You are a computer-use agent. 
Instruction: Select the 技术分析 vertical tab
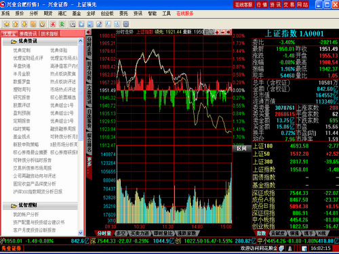click(x=89, y=70)
